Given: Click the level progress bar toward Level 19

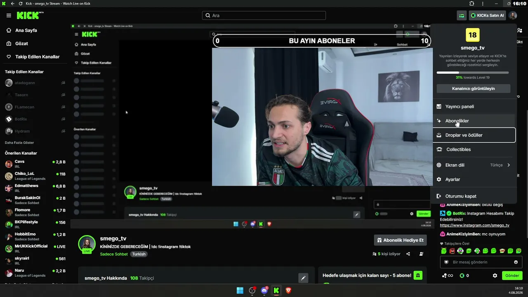Looking at the screenshot, I should pyautogui.click(x=473, y=73).
